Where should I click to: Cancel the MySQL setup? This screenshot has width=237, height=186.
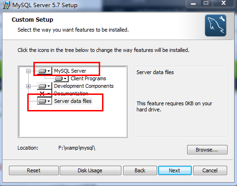[x=210, y=170]
